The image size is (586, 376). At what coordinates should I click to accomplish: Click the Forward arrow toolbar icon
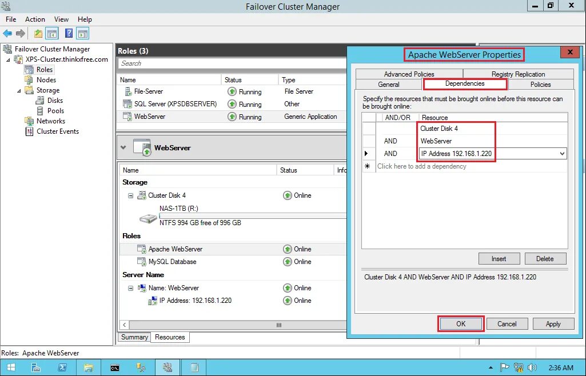(x=21, y=34)
